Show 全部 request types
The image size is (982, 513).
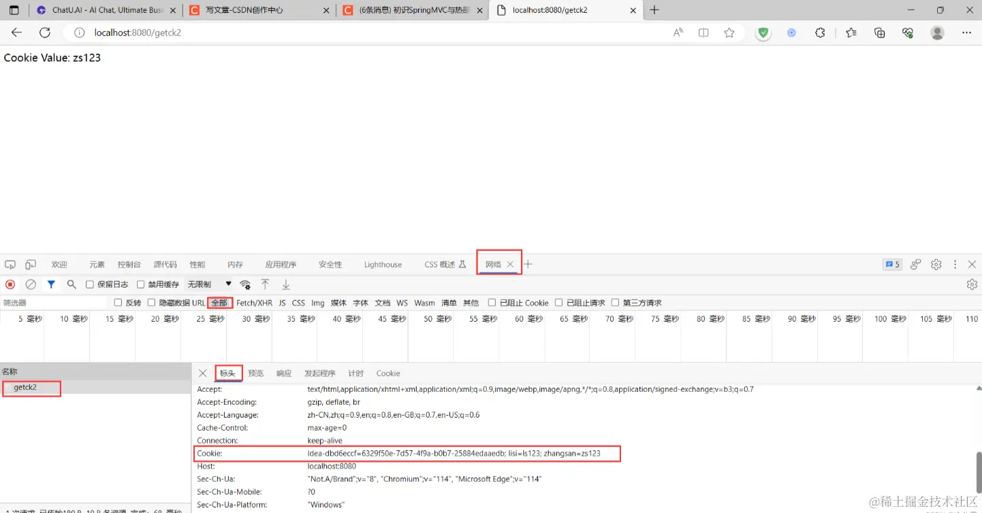(219, 303)
